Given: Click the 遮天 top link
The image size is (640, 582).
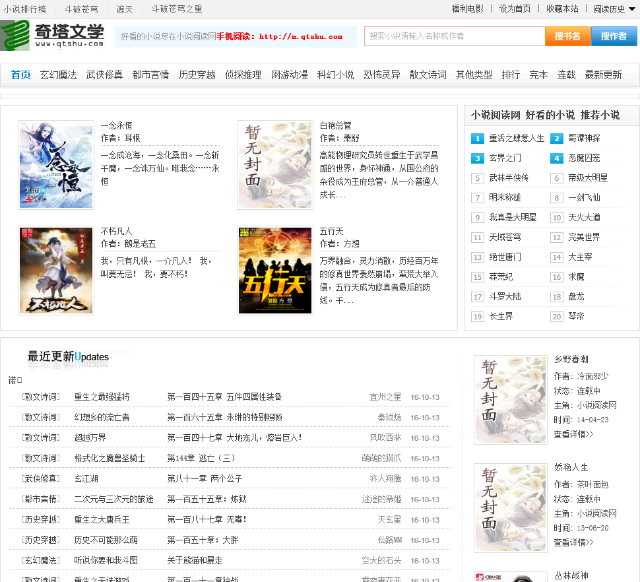Looking at the screenshot, I should click(x=125, y=9).
